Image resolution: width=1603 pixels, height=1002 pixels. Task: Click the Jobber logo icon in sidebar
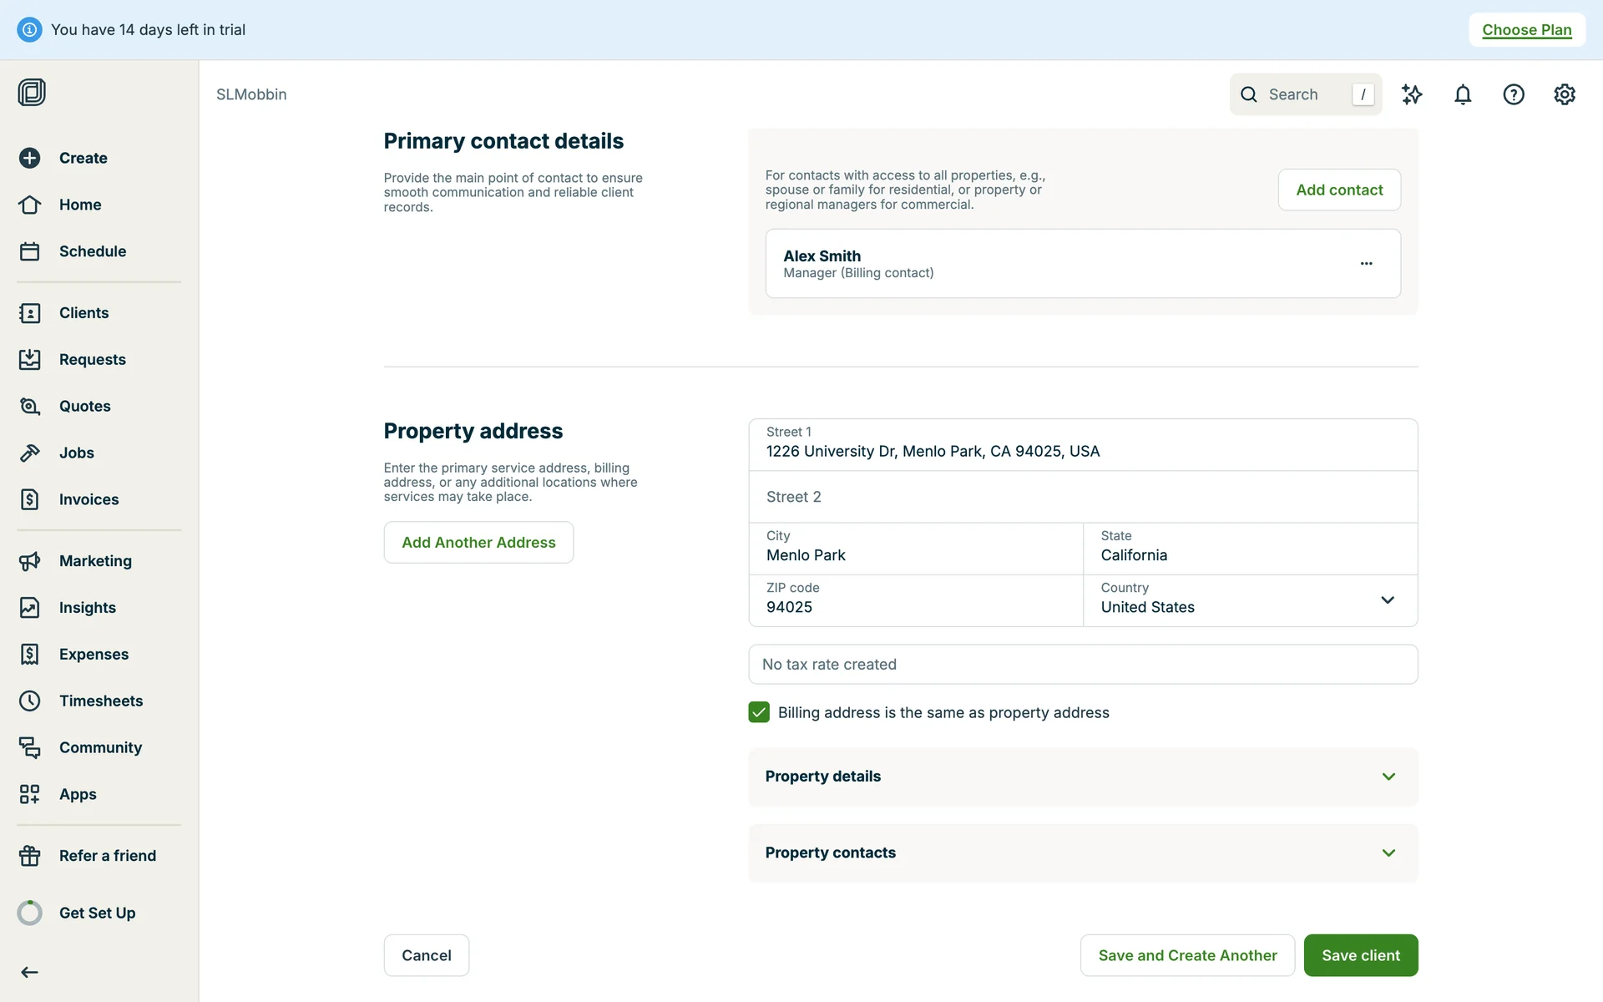[32, 92]
